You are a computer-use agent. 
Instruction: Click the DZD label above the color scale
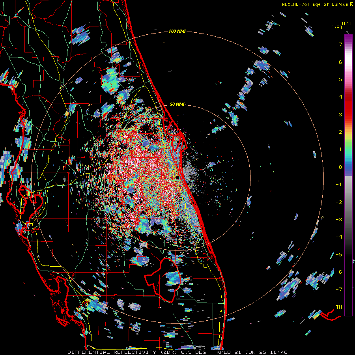[x=346, y=23]
